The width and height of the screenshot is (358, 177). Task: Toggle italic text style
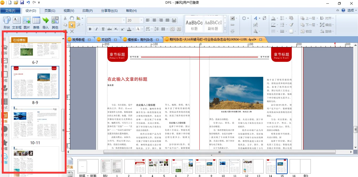(96, 29)
